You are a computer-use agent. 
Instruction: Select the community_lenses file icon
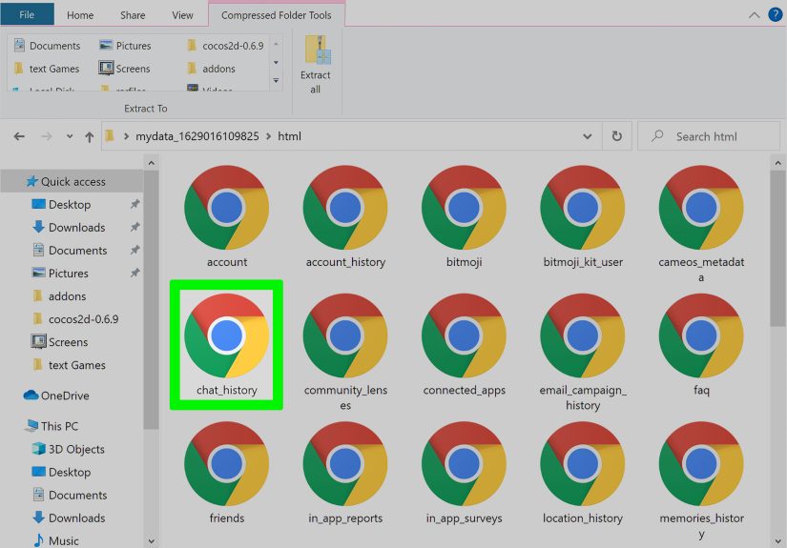point(345,335)
